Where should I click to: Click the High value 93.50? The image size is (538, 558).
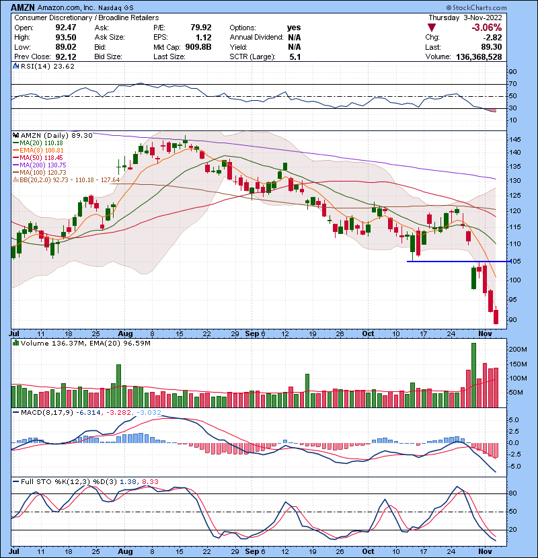coord(65,37)
